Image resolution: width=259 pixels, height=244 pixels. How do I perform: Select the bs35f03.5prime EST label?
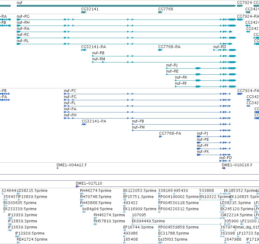pyautogui.click(x=173, y=239)
